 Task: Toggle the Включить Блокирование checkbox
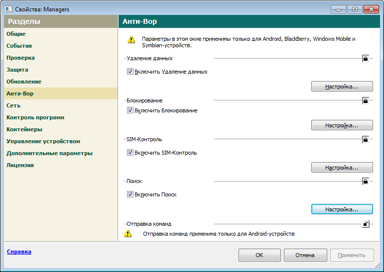(x=130, y=110)
